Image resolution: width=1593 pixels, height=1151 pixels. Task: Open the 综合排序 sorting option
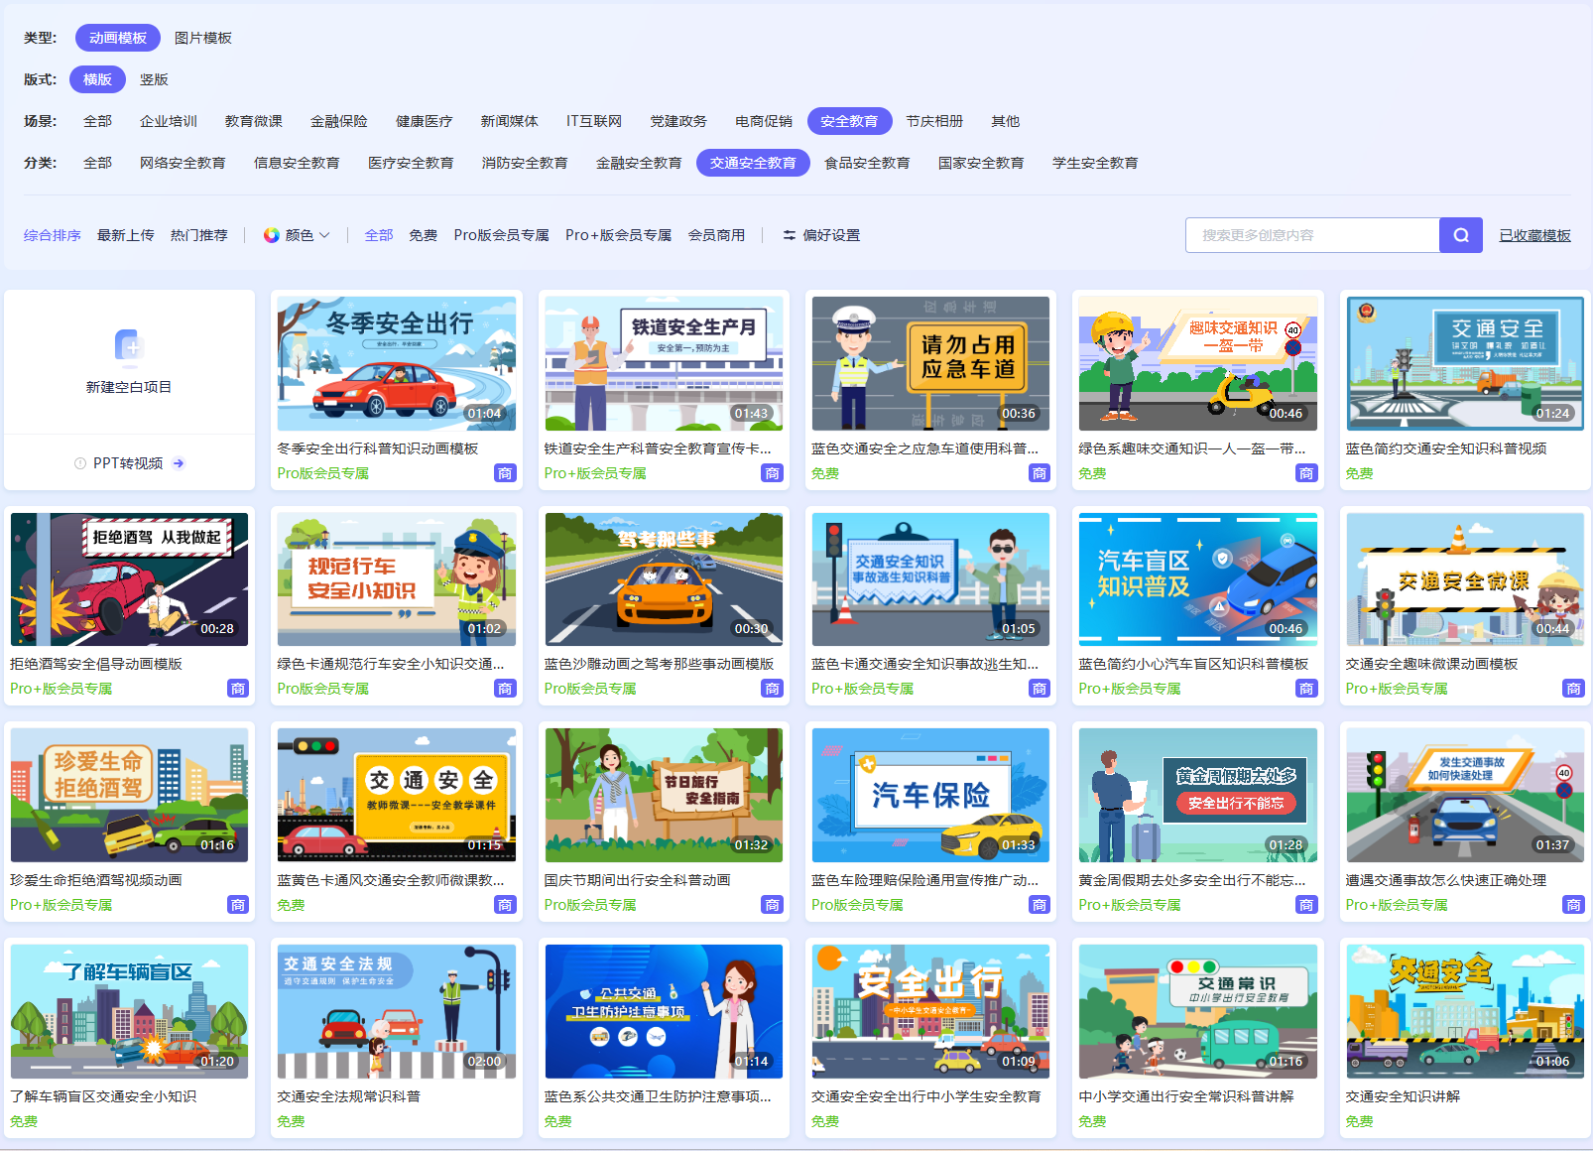pyautogui.click(x=52, y=235)
